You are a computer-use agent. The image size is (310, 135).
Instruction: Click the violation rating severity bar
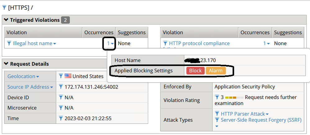tap(235, 98)
